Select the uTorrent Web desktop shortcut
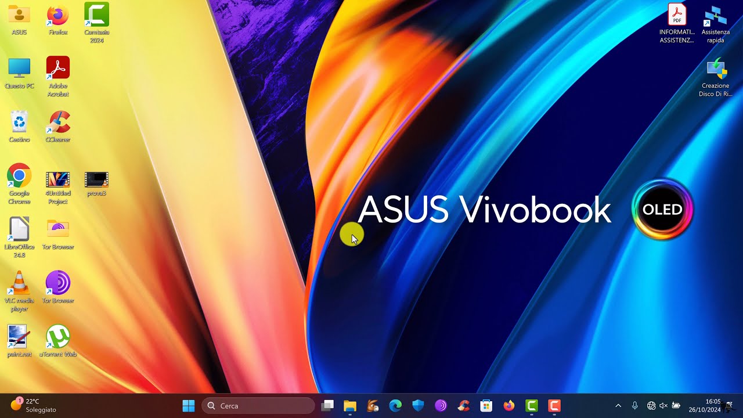 point(58,341)
